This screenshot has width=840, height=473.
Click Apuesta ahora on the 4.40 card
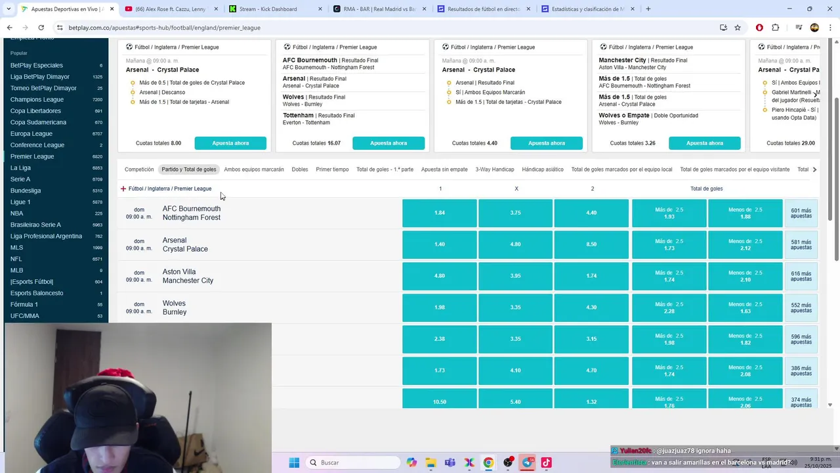coord(547,143)
